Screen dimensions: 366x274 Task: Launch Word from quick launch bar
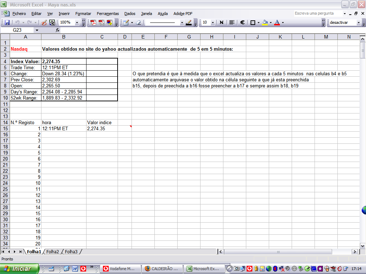[x=75, y=269]
